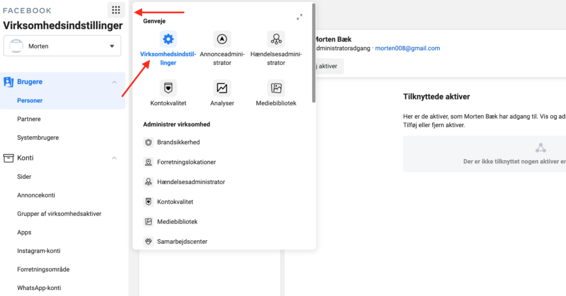The width and height of the screenshot is (566, 296).
Task: Click Kontokvalitet list entry text
Action: [x=175, y=202]
